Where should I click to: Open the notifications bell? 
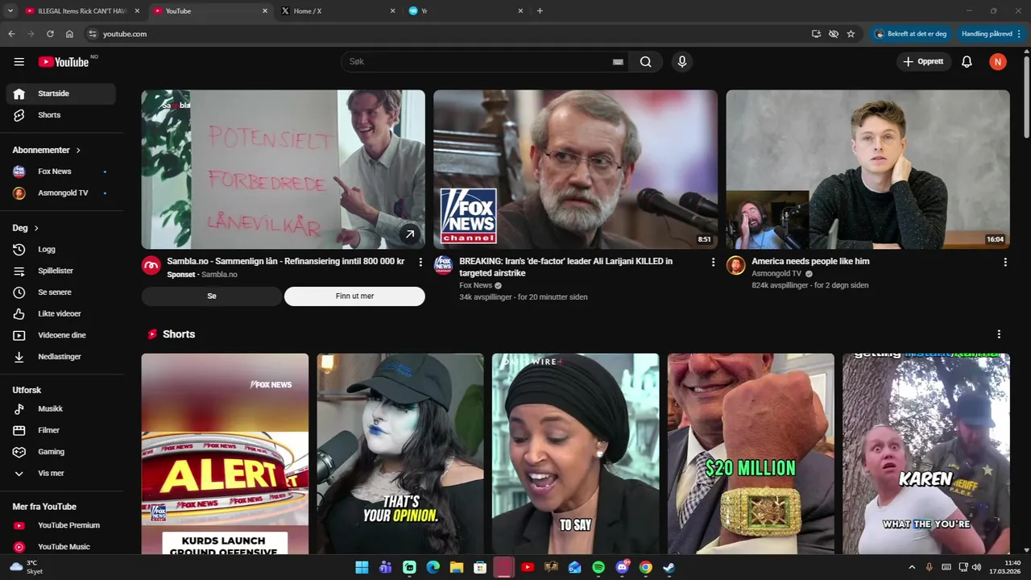(x=967, y=62)
